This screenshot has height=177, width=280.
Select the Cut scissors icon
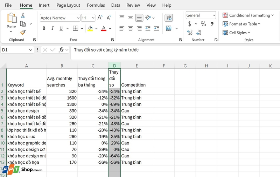[x=23, y=15]
